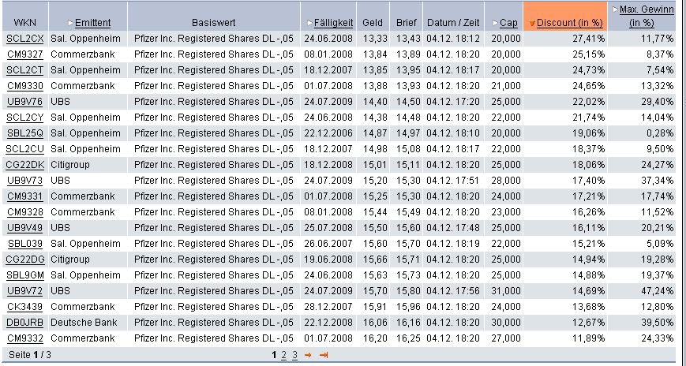This screenshot has height=366, width=686.
Task: Open WKN UB9V72 details
Action: (x=25, y=291)
